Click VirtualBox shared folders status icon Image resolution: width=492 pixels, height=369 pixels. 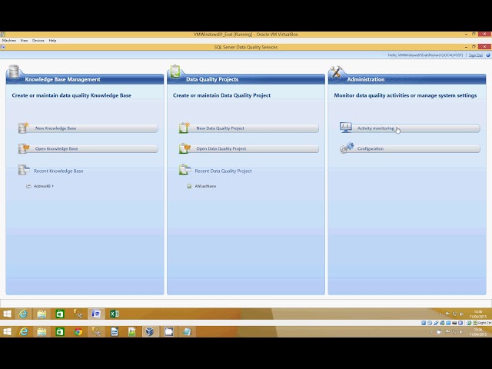click(x=448, y=323)
